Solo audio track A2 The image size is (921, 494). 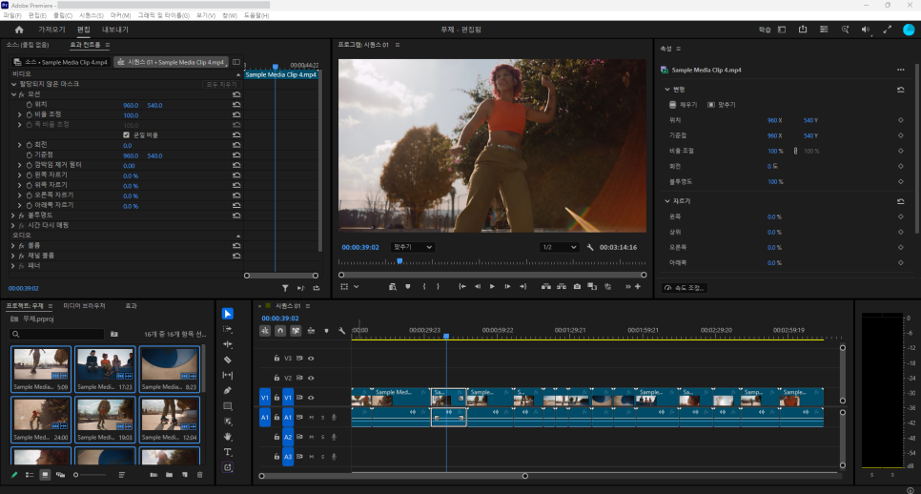pos(322,437)
